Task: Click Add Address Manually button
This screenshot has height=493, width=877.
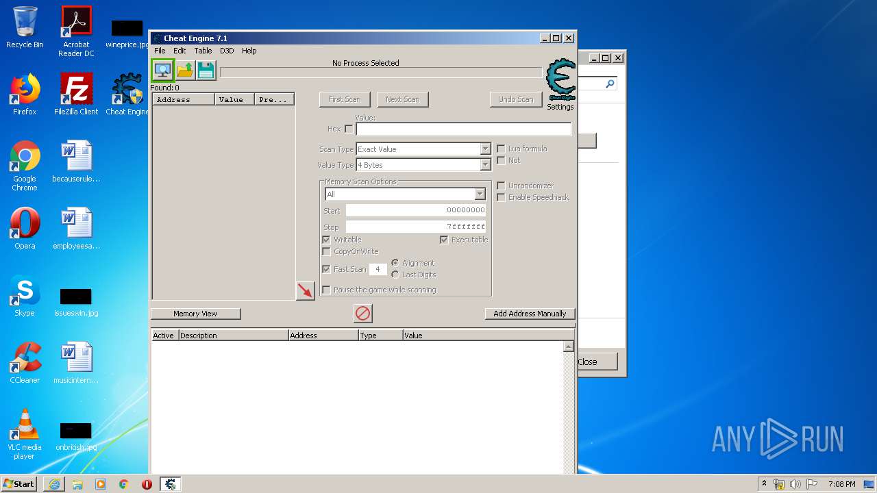Action: [530, 314]
